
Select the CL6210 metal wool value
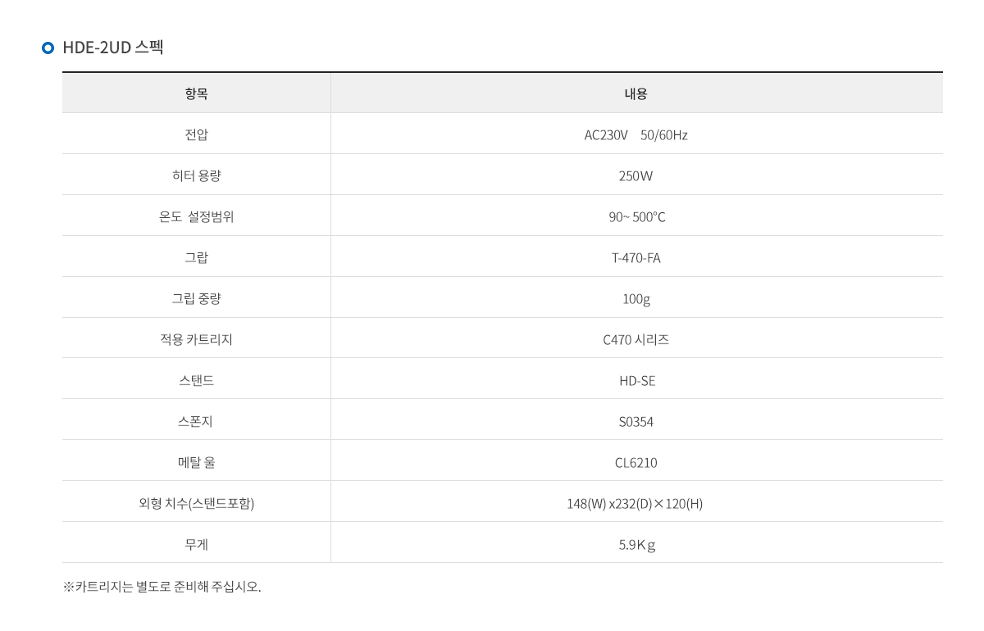636,463
